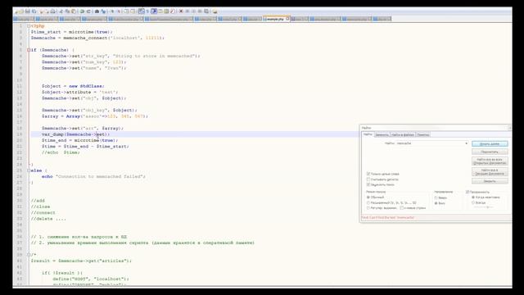Collapse the fold marker at the <?php line
Viewport: 524px width, 295px height.
pyautogui.click(x=29, y=25)
